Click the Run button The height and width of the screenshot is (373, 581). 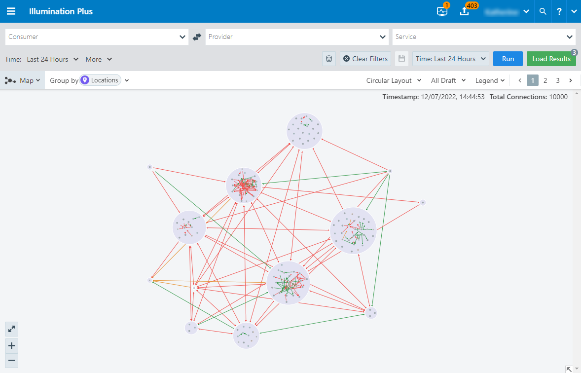coord(508,59)
